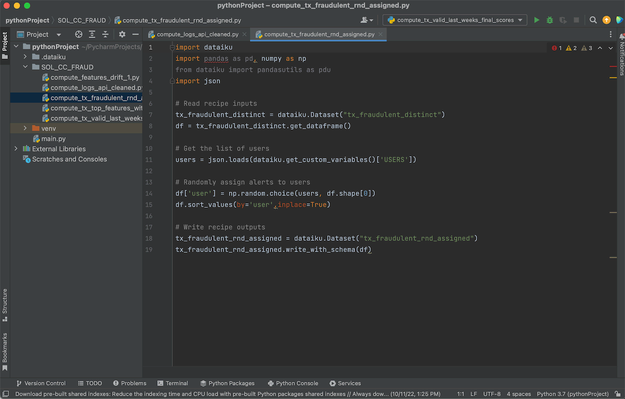Open the run configuration dropdown
Screen dimensions: 625x399
point(455,20)
